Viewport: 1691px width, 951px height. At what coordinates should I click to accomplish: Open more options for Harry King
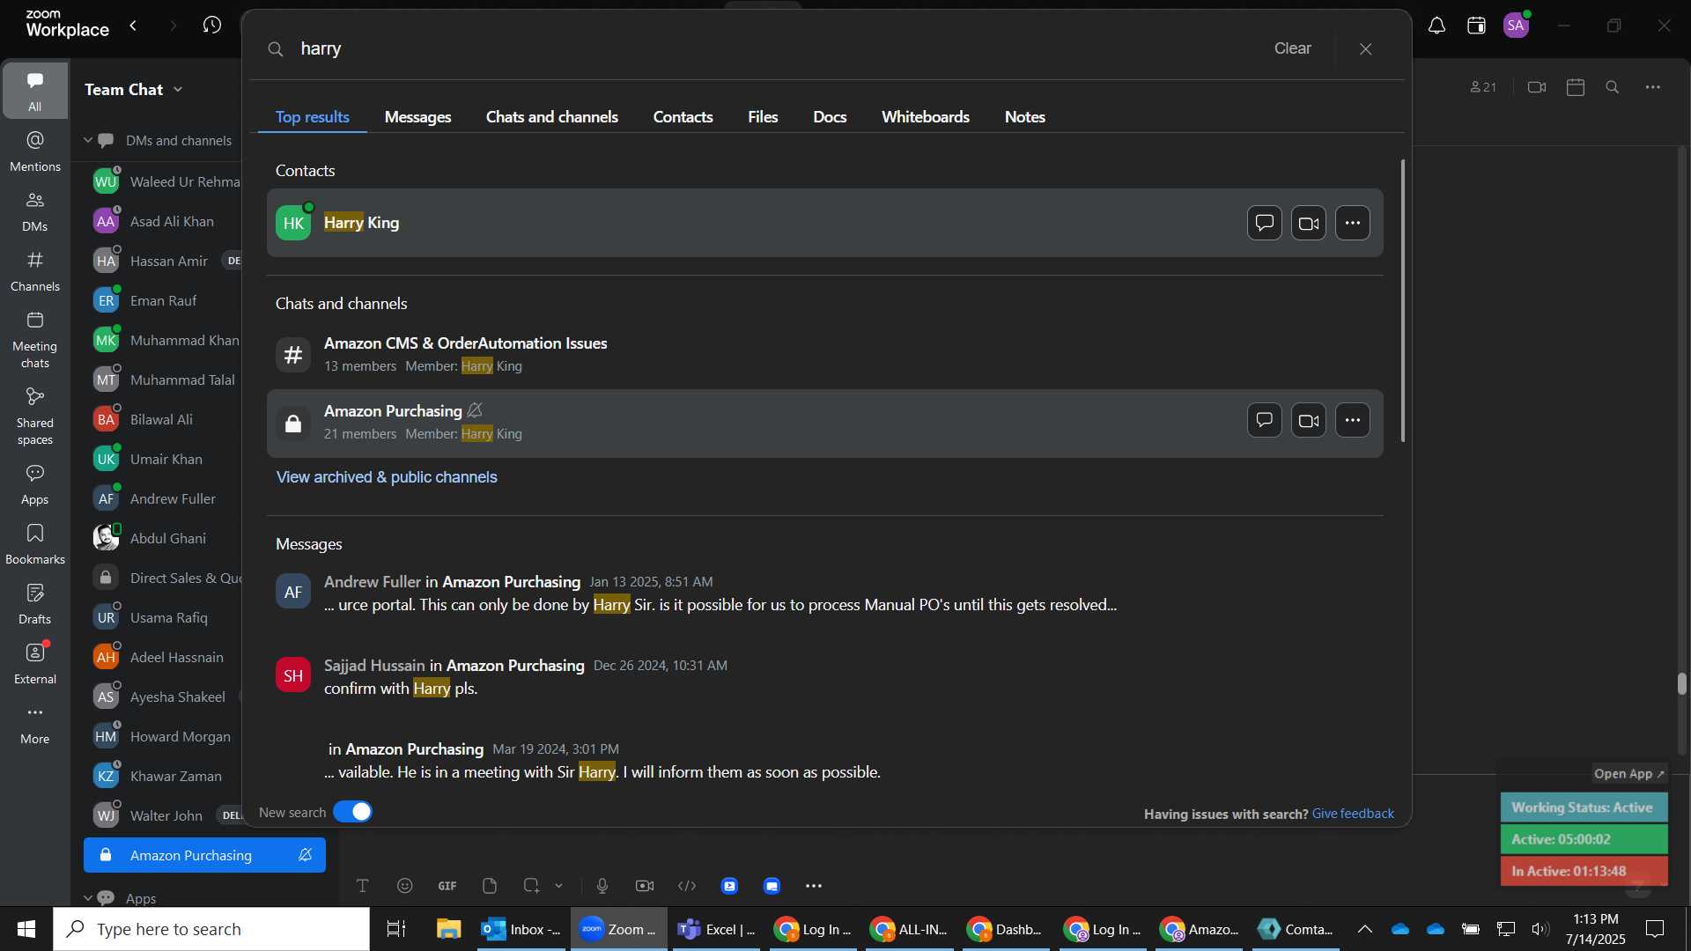pos(1352,223)
